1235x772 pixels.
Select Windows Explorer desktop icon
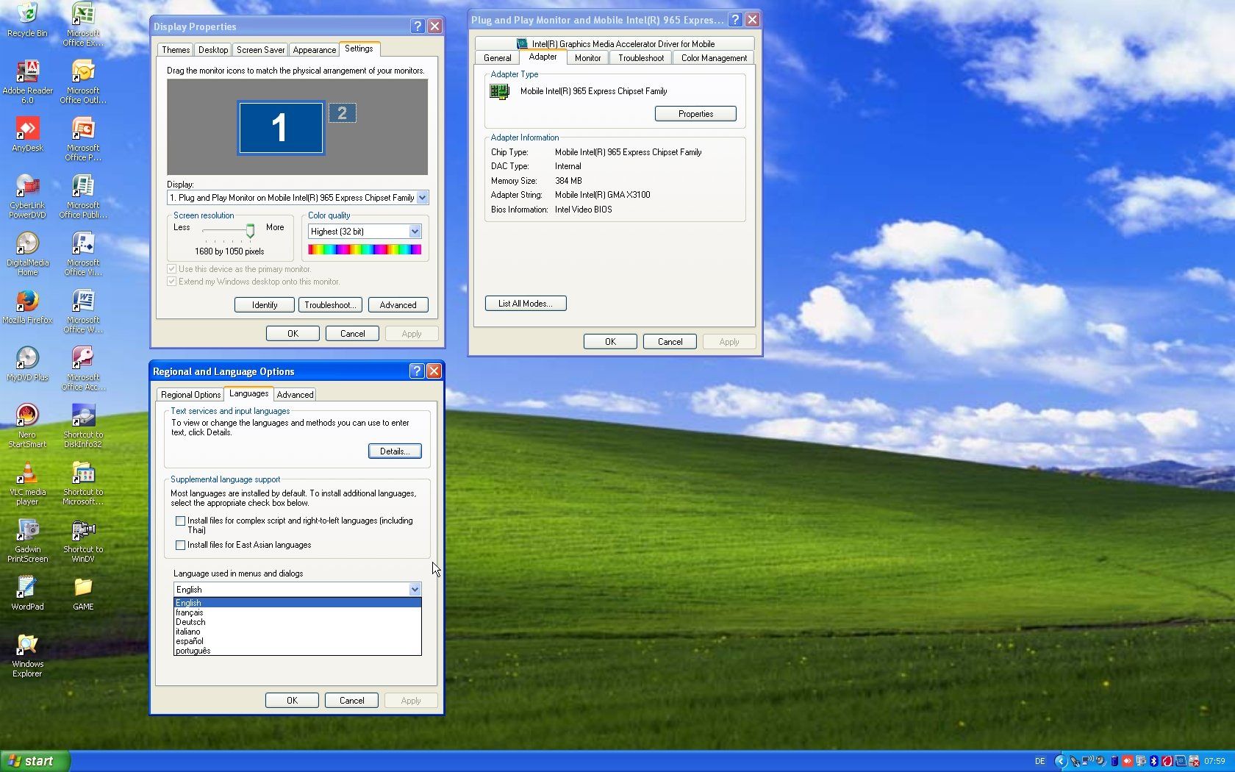tap(27, 655)
